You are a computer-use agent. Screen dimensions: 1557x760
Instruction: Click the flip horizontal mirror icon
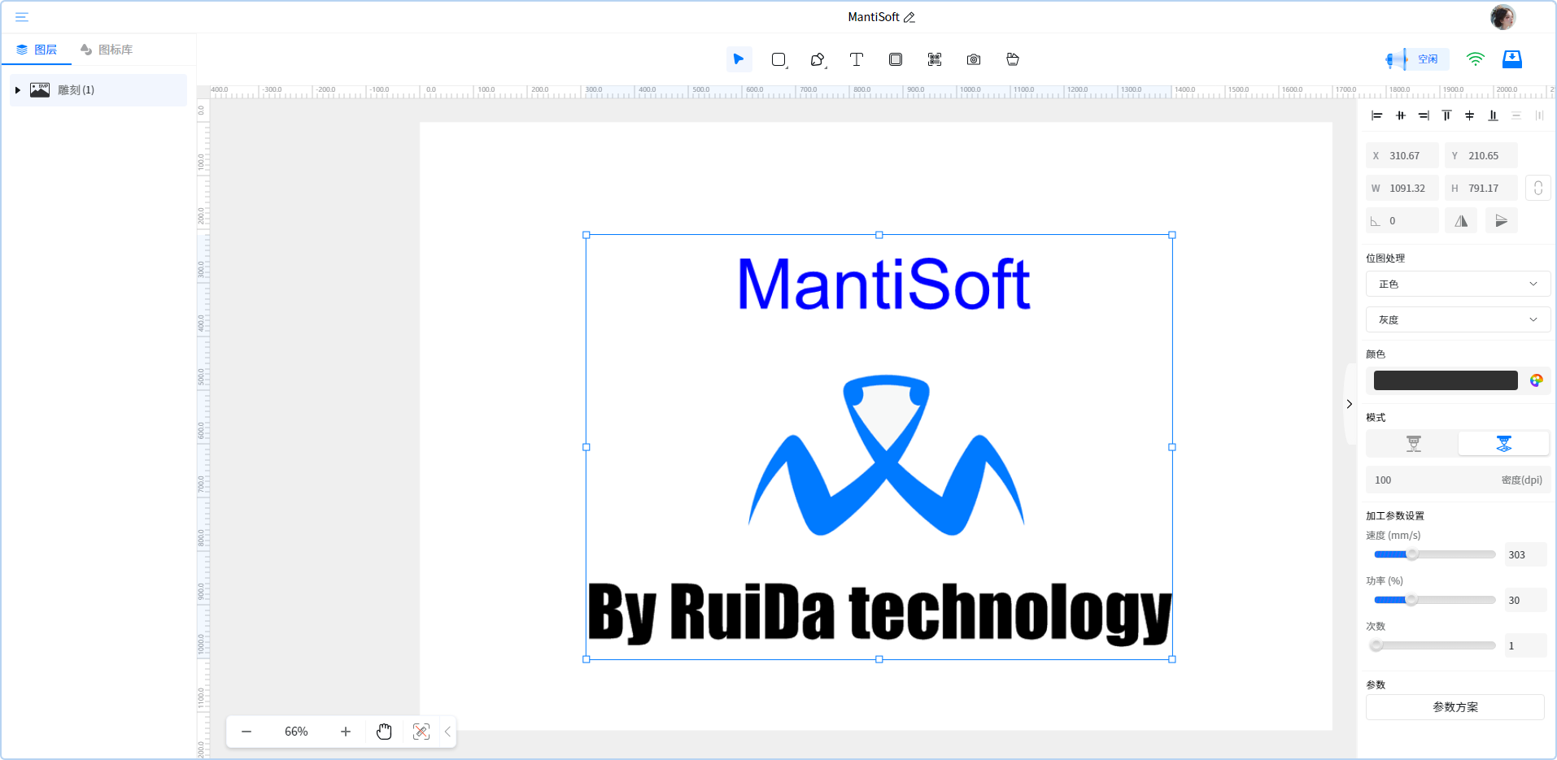tap(1461, 221)
